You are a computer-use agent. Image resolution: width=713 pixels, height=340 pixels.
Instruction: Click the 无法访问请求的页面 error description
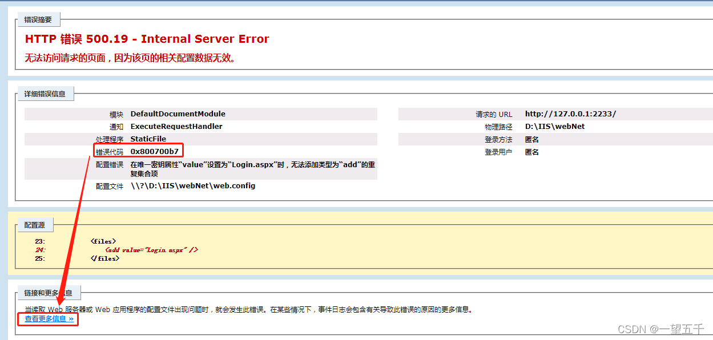(130, 58)
